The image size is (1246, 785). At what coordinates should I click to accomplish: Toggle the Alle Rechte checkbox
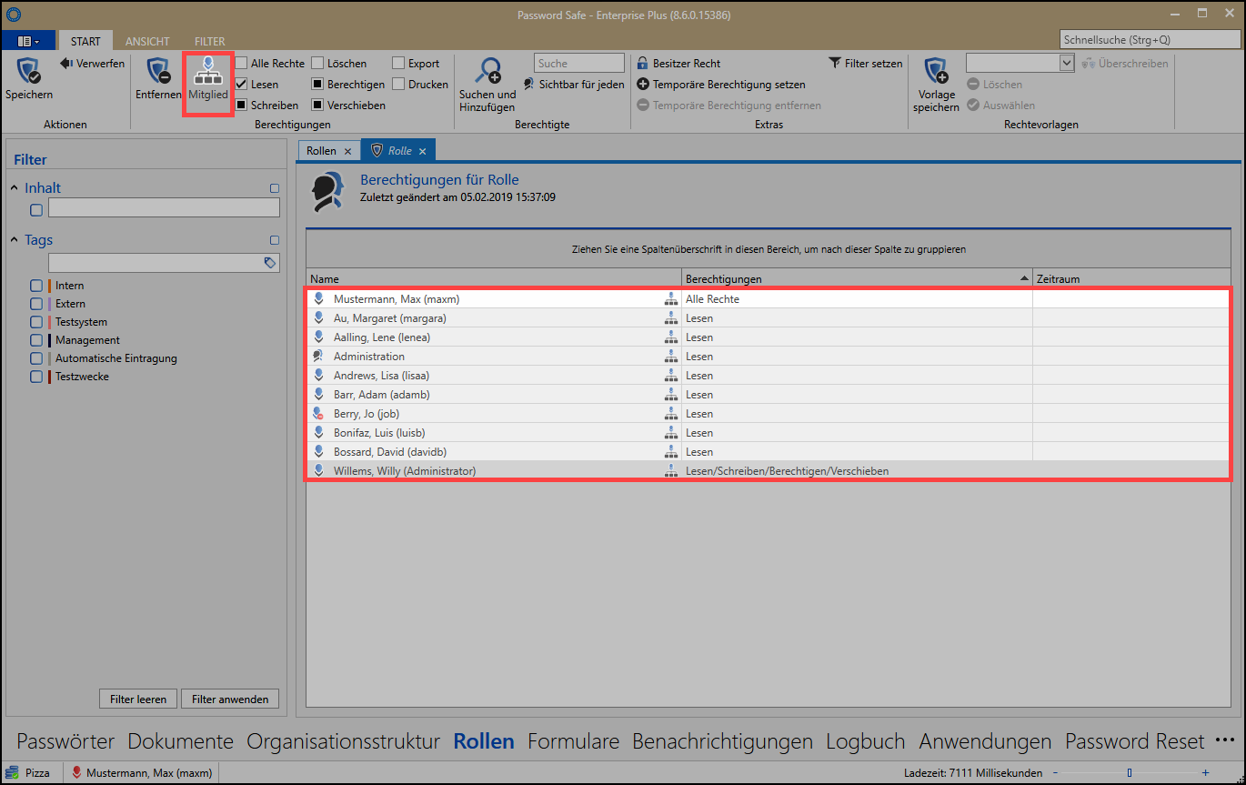(x=242, y=64)
